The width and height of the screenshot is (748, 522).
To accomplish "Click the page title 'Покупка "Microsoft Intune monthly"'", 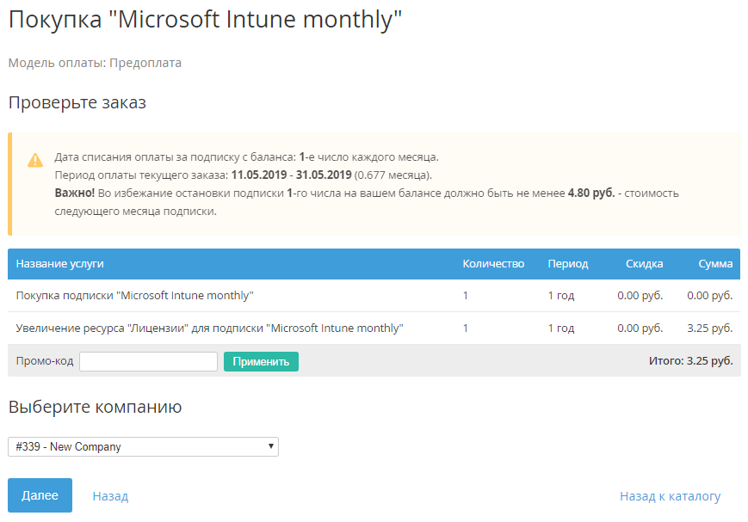I will 205,20.
